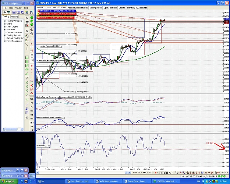Open the M60 interval dropdown in bottom toolbar
230x184 pixels.
click(145, 173)
